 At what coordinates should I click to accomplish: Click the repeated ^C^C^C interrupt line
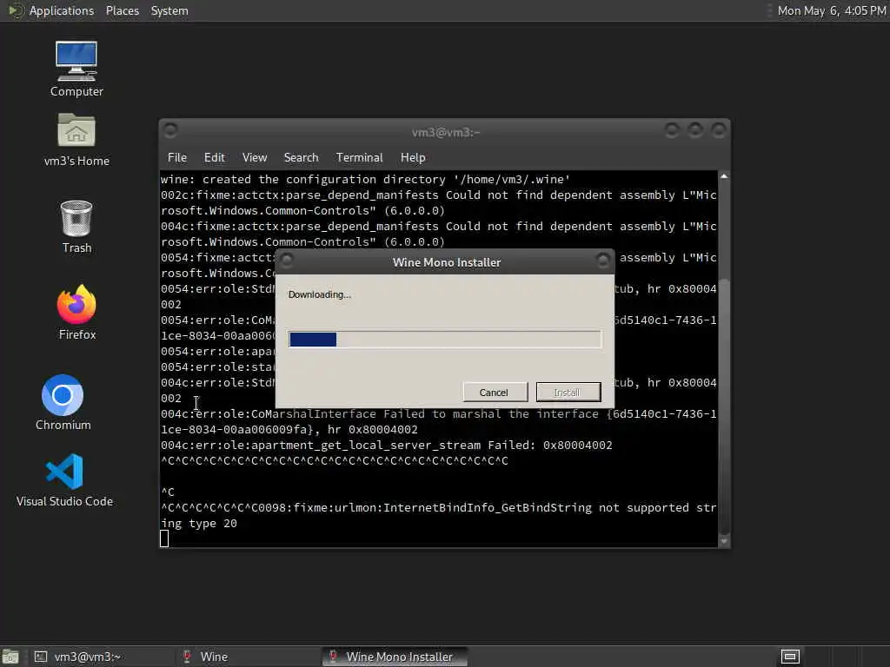click(335, 460)
